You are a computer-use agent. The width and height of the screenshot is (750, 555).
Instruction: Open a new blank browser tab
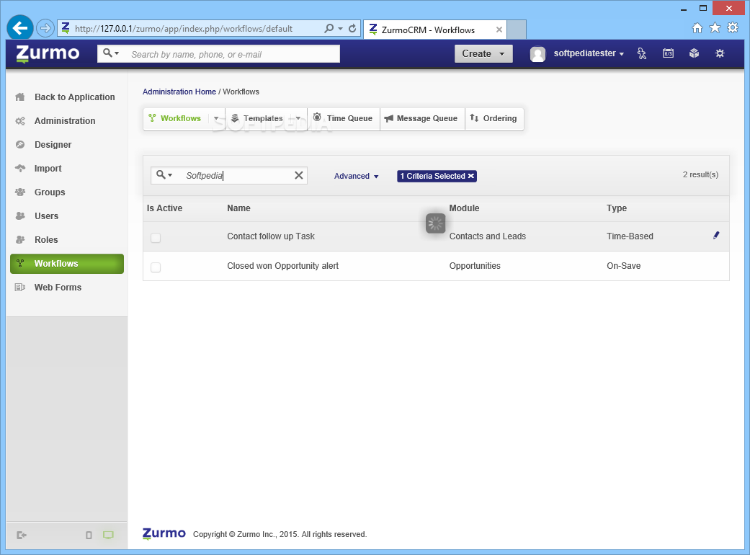[517, 30]
